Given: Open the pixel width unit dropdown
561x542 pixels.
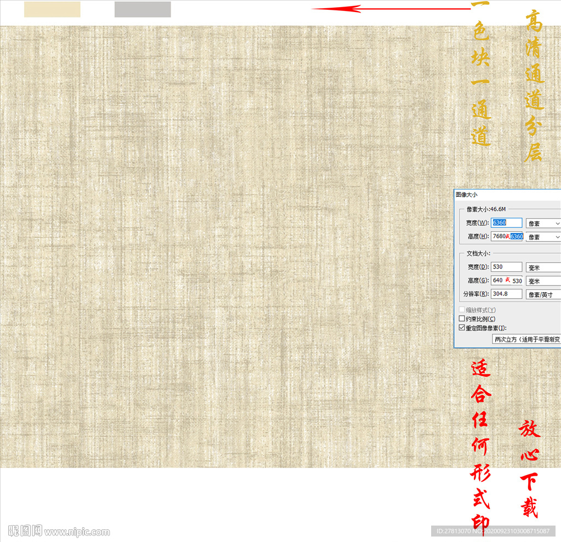Looking at the screenshot, I should [543, 224].
